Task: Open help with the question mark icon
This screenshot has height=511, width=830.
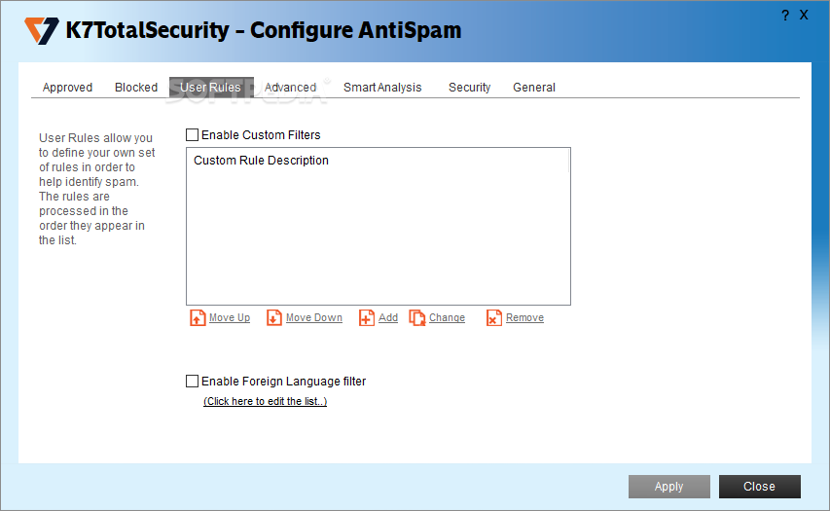Action: coord(785,16)
